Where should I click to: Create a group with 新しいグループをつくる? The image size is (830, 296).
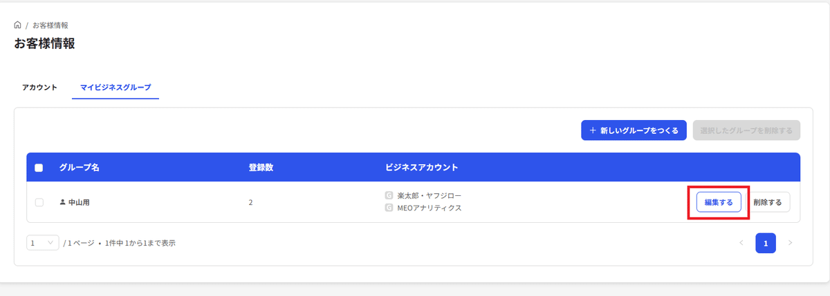(x=634, y=130)
